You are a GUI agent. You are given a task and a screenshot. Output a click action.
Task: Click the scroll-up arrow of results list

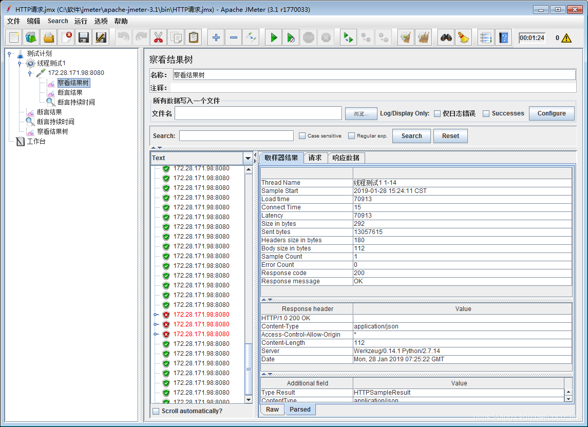249,170
